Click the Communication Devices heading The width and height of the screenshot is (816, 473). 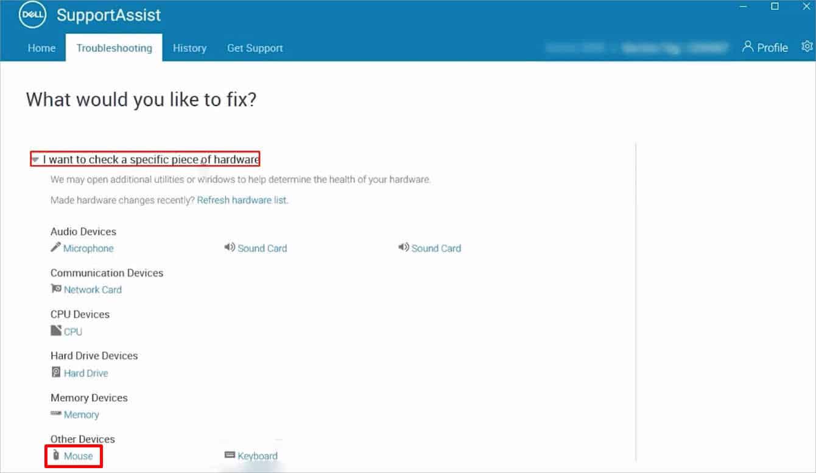tap(107, 273)
